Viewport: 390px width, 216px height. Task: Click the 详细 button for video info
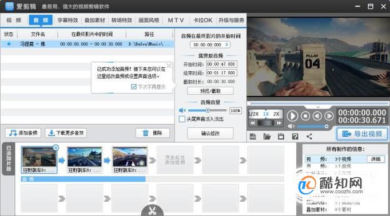pyautogui.click(x=376, y=159)
